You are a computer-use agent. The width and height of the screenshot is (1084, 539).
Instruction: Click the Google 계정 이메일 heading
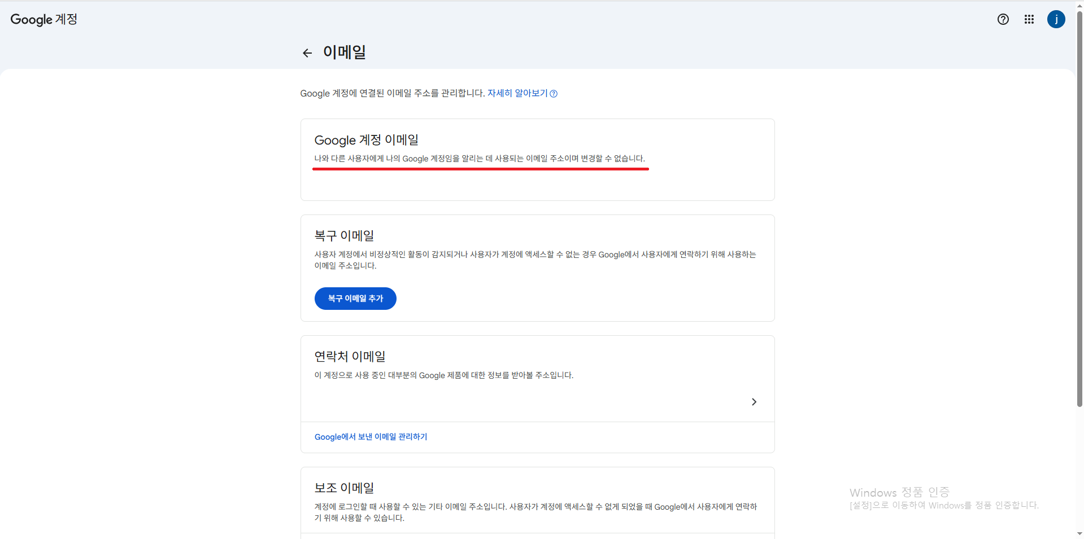tap(366, 140)
